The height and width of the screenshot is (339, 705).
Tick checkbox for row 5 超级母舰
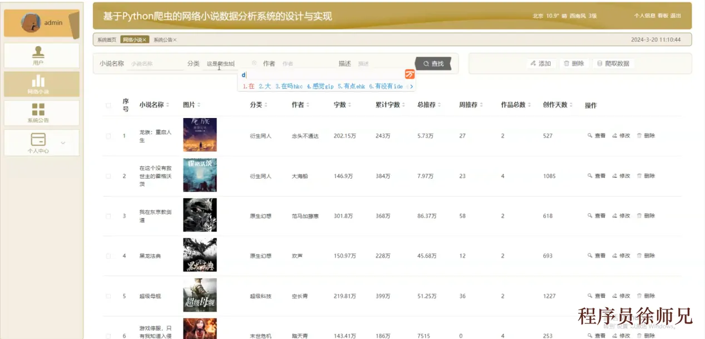pyautogui.click(x=109, y=296)
